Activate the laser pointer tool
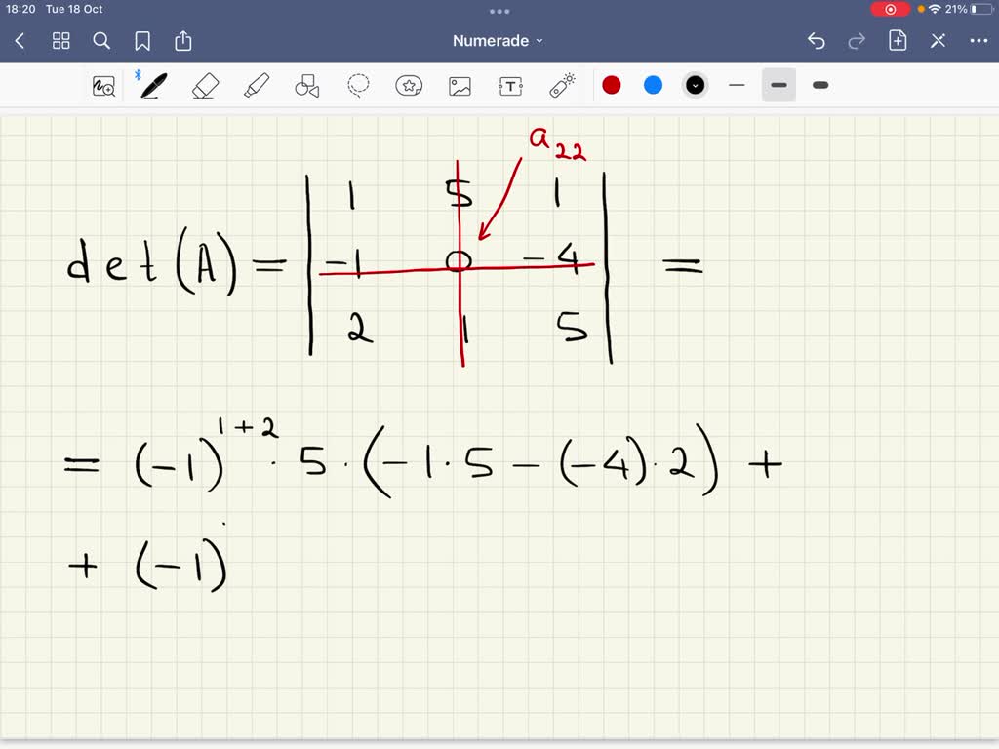 coord(563,85)
